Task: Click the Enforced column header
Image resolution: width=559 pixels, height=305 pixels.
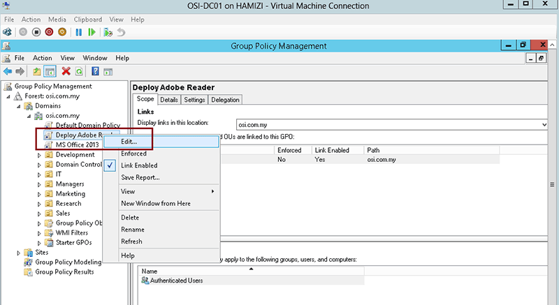Action: point(293,150)
